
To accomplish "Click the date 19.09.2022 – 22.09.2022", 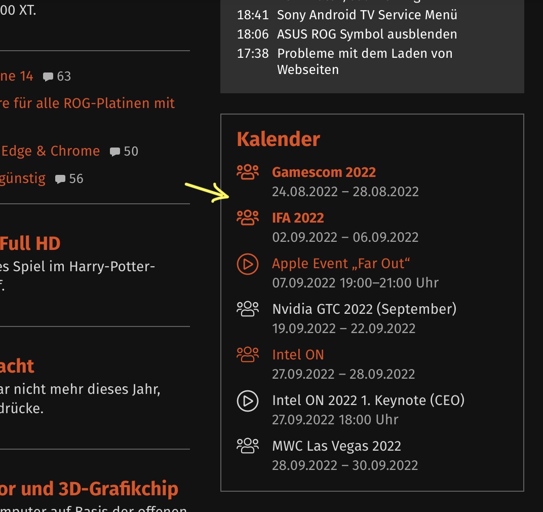I will pos(343,328).
